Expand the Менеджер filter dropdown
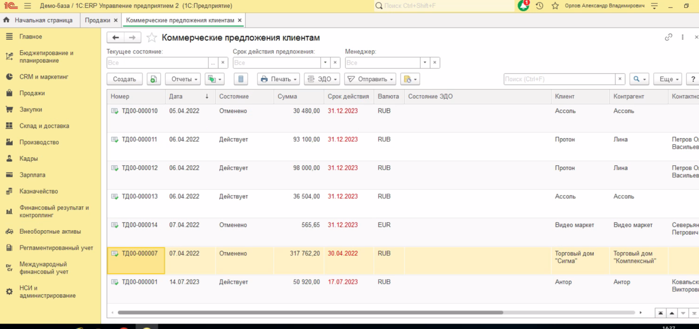The height and width of the screenshot is (329, 699). tap(425, 63)
